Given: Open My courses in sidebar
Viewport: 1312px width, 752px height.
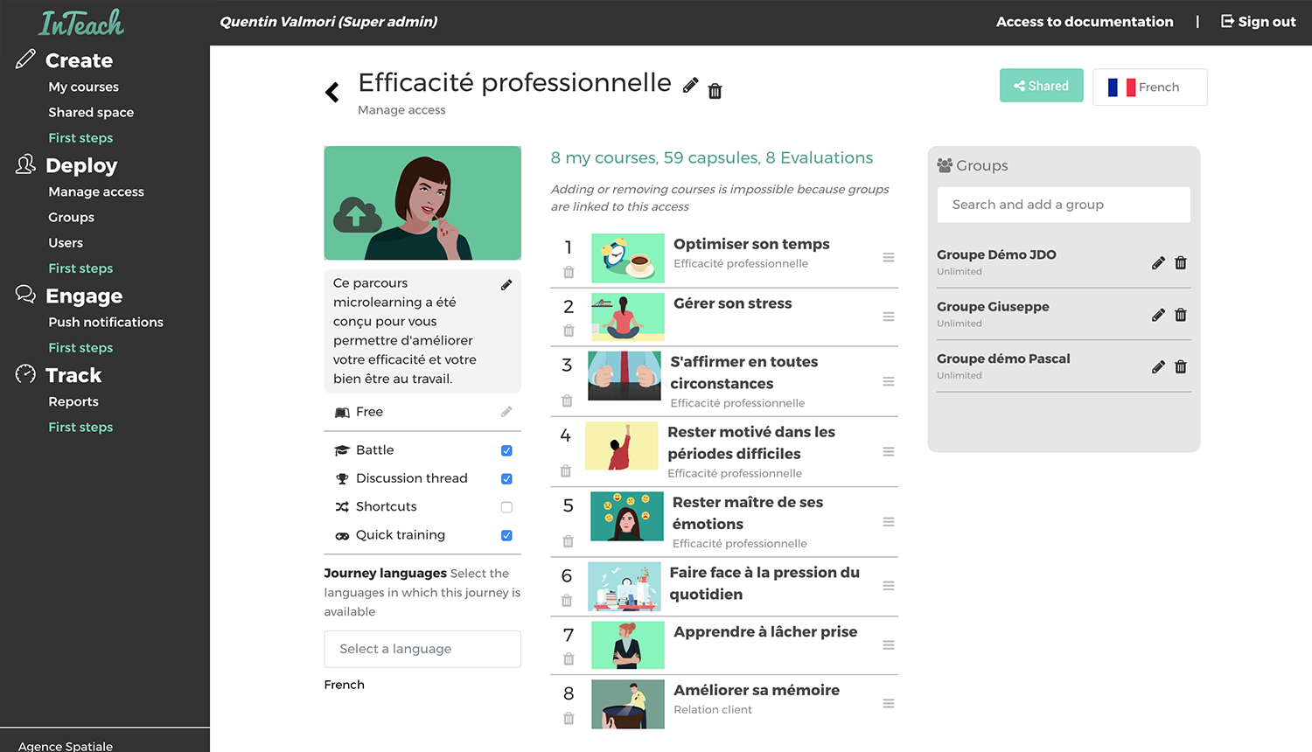Looking at the screenshot, I should (x=84, y=87).
